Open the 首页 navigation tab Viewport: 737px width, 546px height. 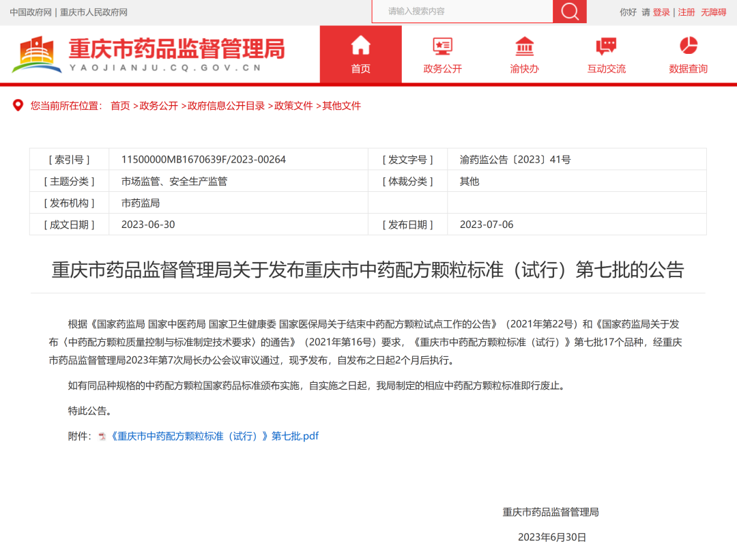360,55
